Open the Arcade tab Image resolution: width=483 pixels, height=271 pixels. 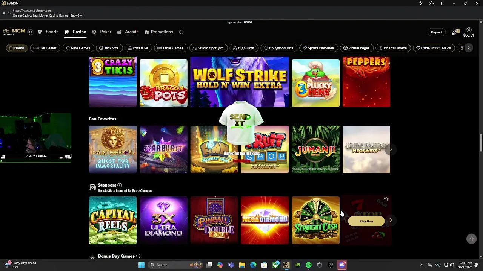(128, 32)
